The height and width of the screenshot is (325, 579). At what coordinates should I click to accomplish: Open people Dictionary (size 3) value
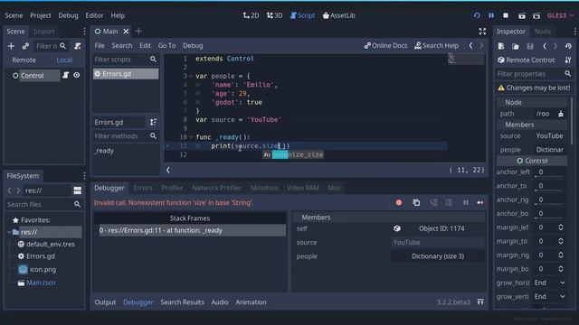[x=438, y=256]
